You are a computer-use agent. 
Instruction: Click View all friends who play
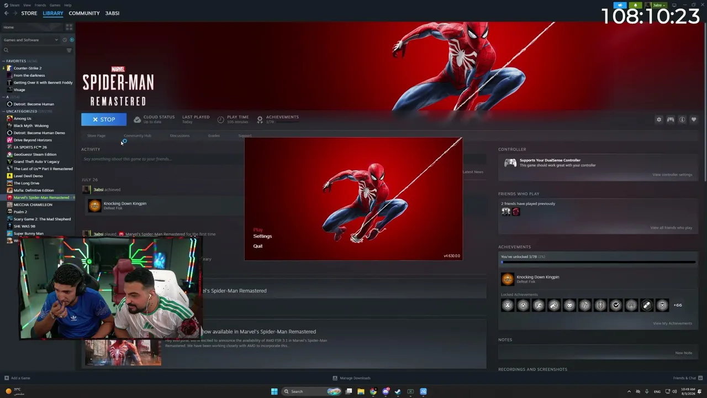point(671,228)
